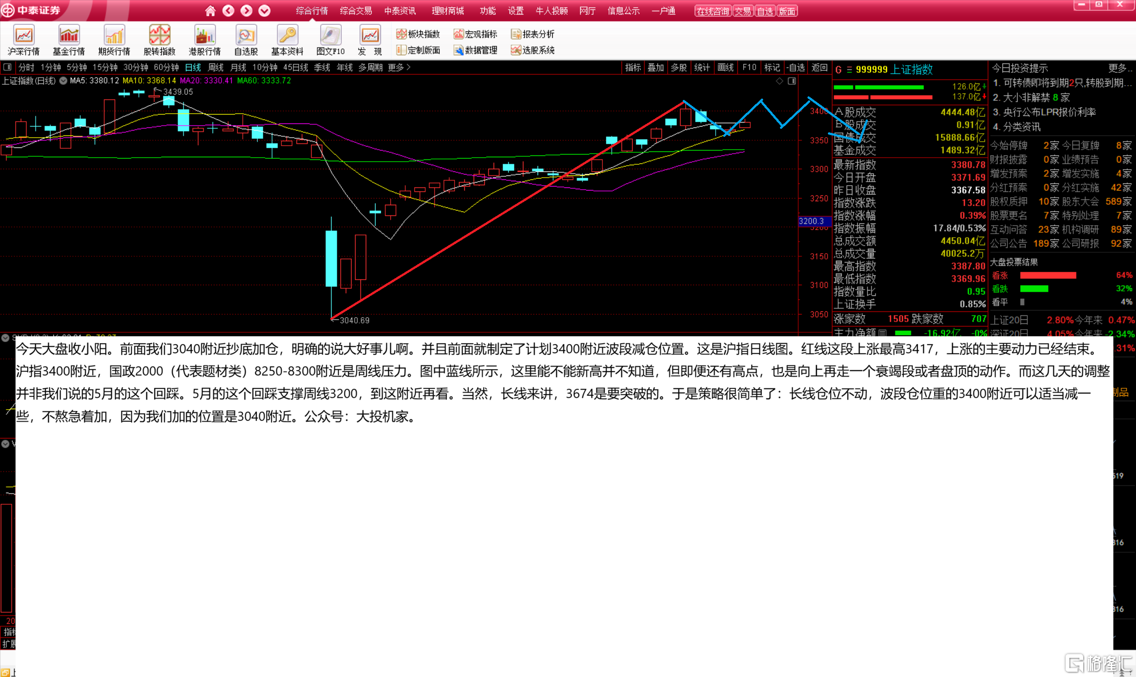Click the 交易 button
1136x677 pixels.
point(743,12)
